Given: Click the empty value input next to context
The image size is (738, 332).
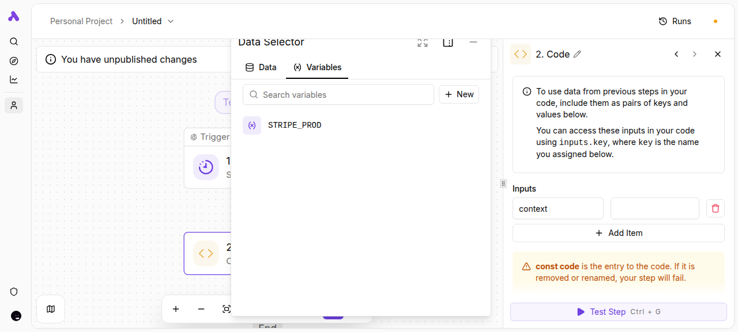Looking at the screenshot, I should pos(655,208).
